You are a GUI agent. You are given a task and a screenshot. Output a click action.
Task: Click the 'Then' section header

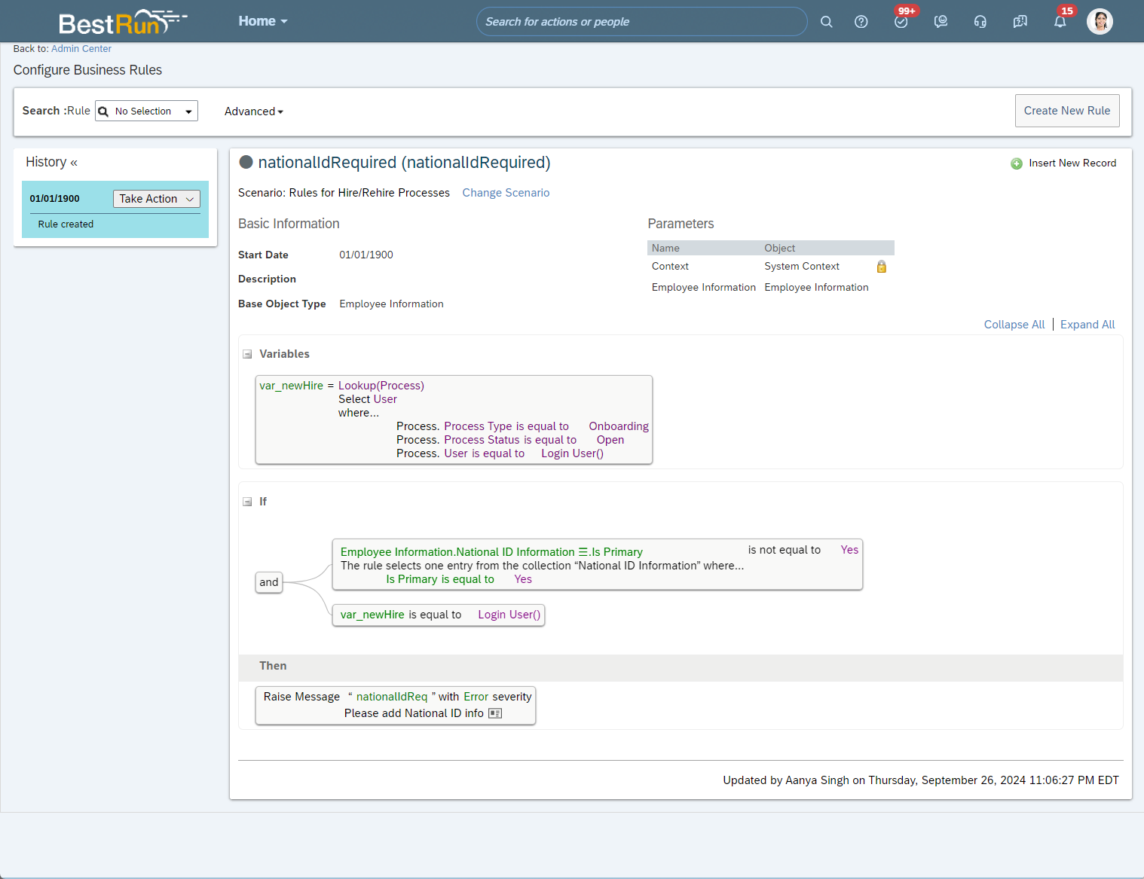273,666
